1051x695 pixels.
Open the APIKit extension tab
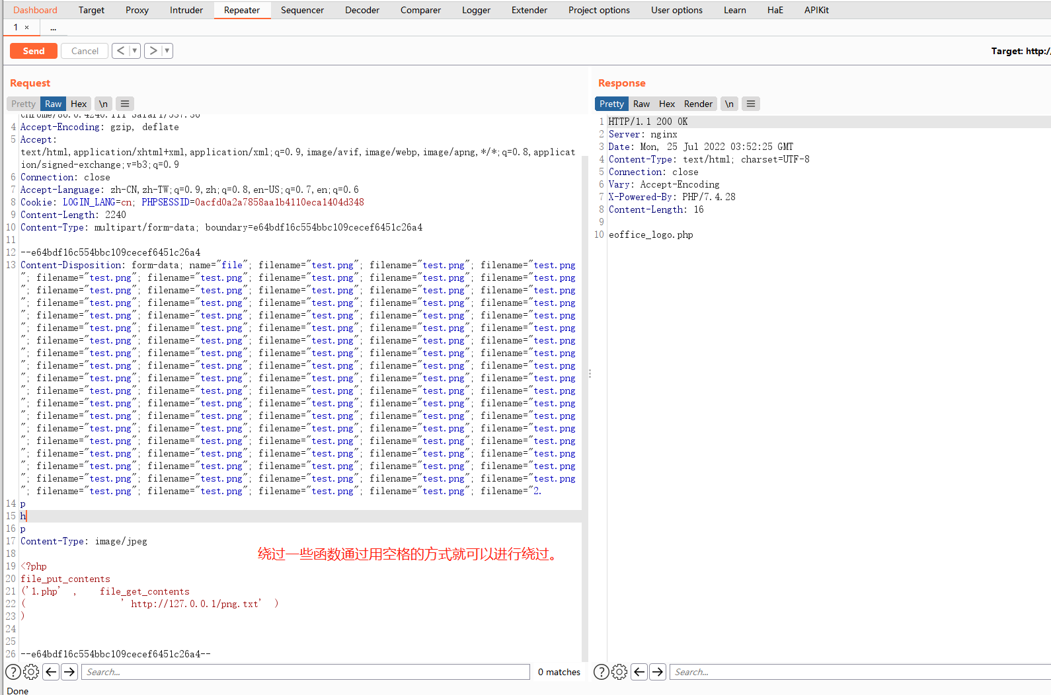[x=816, y=10]
